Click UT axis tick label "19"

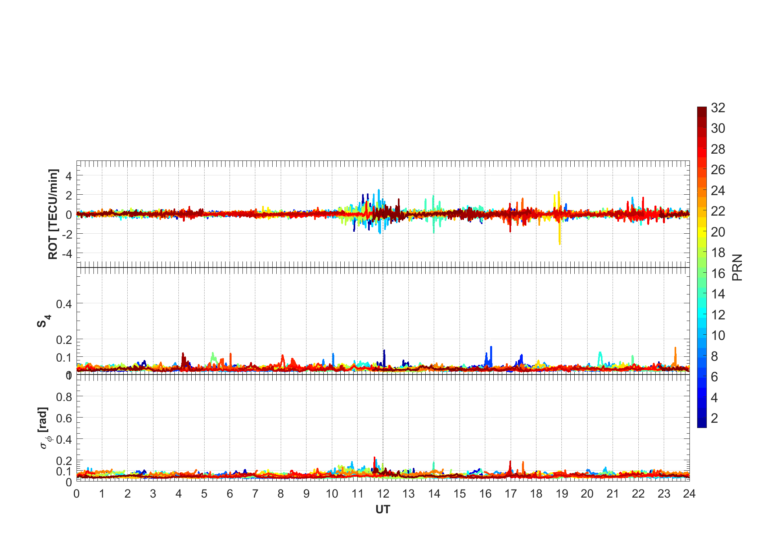(x=562, y=494)
